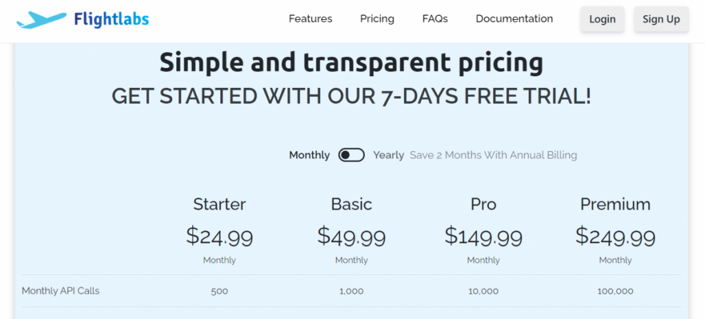Select the Yearly billing label
Screen dimensions: 705x319
point(388,155)
